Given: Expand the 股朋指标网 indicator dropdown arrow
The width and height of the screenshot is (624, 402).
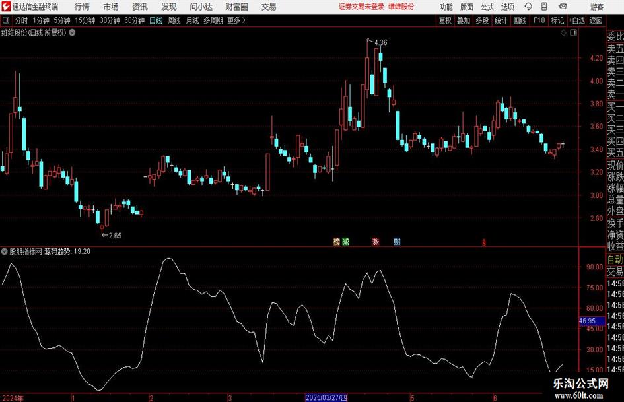Looking at the screenshot, I should [x=5, y=251].
